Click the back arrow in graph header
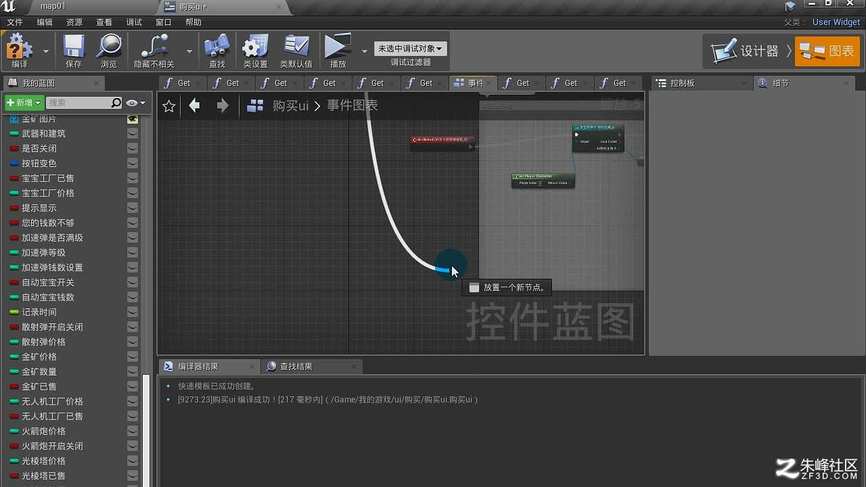This screenshot has width=866, height=487. (195, 106)
